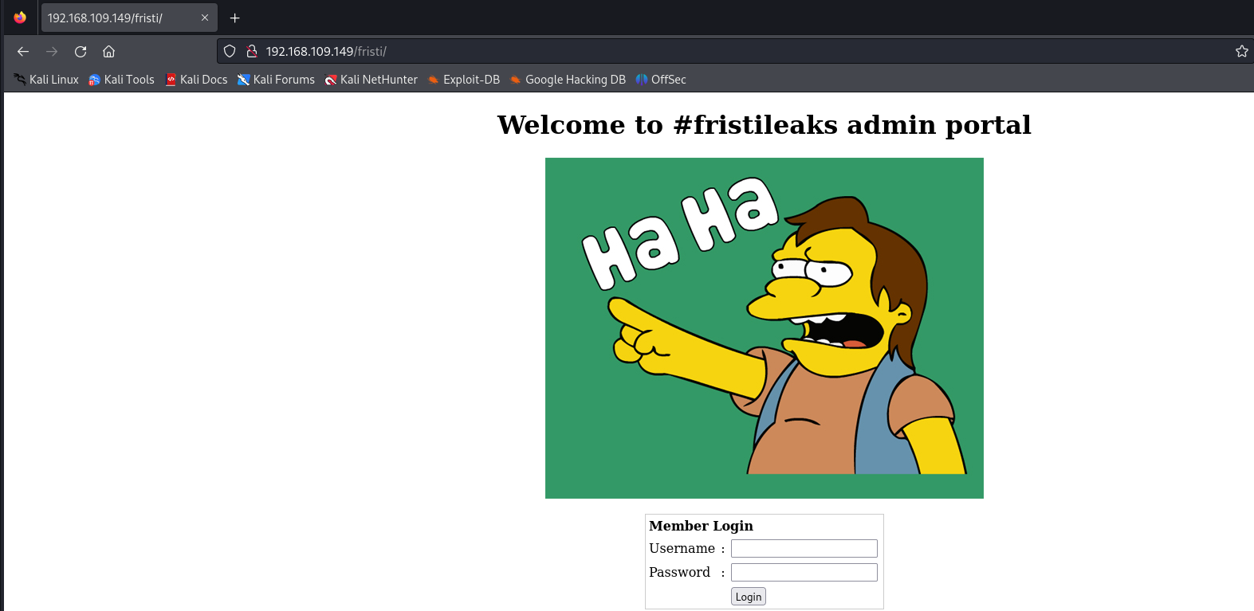Open the OffSec bookmark
Viewport: 1254px width, 611px height.
(x=661, y=80)
